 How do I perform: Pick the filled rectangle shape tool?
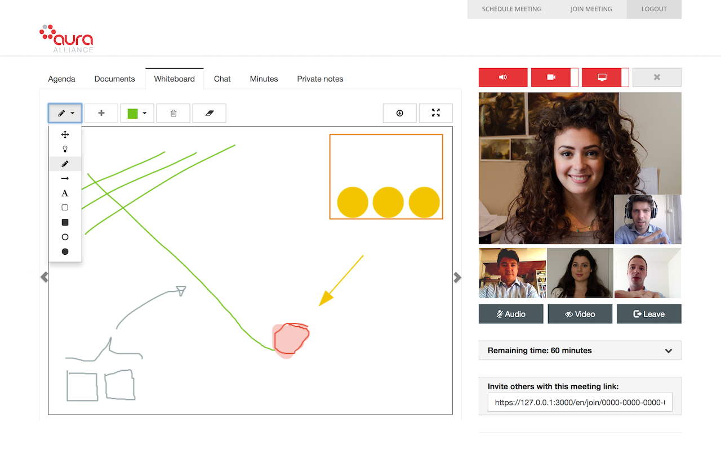pyautogui.click(x=65, y=222)
